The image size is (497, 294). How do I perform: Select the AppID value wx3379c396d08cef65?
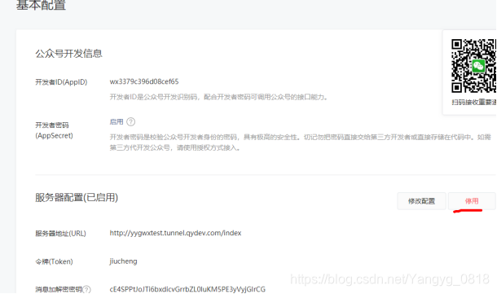pos(144,81)
